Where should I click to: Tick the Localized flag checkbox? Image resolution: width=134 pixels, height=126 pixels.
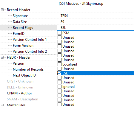coord(59,64)
